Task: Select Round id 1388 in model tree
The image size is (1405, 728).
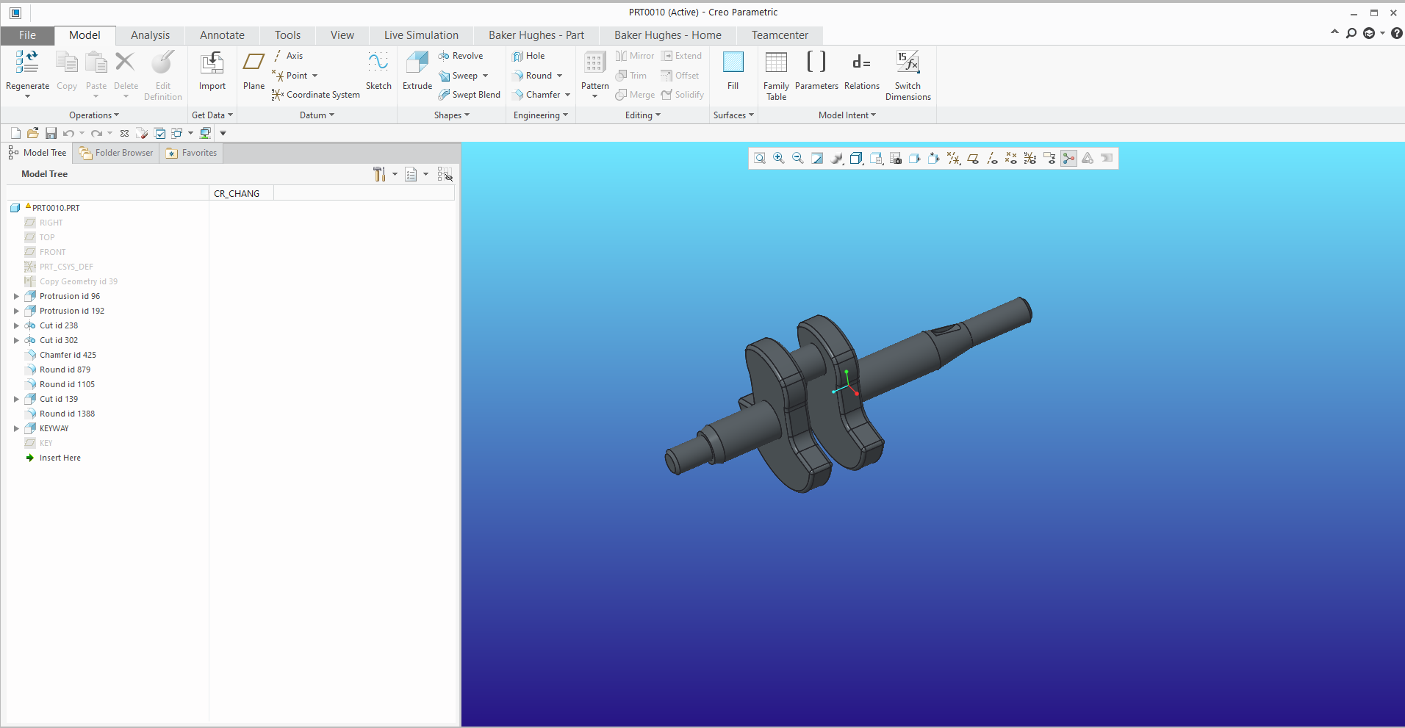Action: [x=66, y=414]
